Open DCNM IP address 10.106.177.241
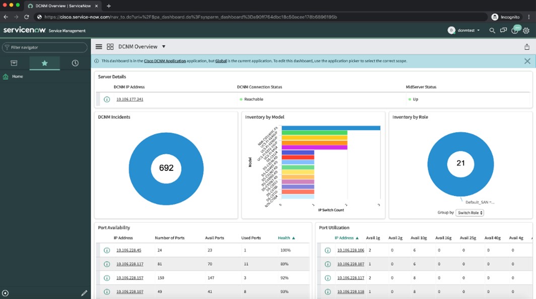 [x=129, y=99]
